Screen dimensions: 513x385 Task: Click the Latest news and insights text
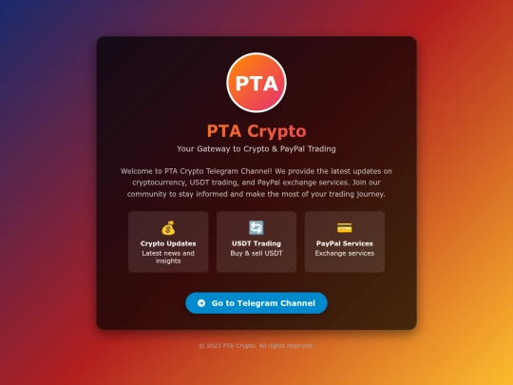[168, 257]
